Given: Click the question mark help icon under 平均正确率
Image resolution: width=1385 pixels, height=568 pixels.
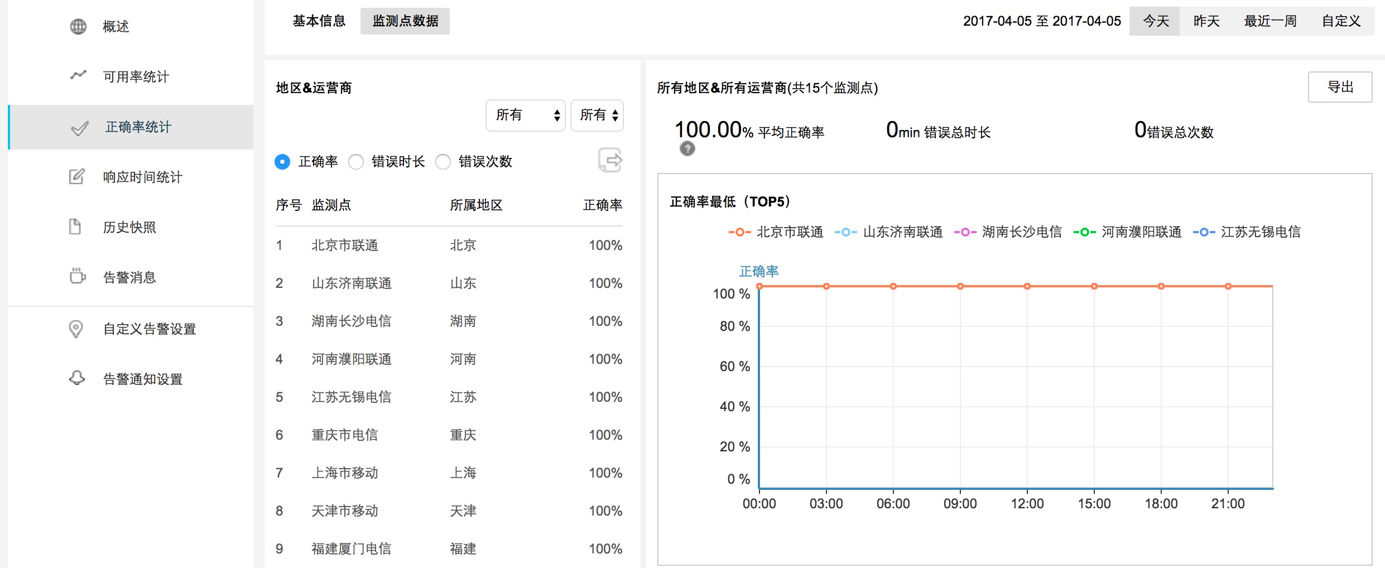Looking at the screenshot, I should (x=687, y=149).
